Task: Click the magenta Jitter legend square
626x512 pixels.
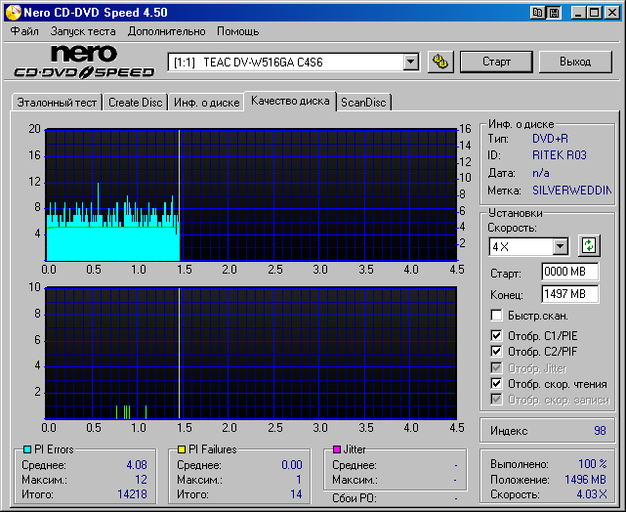Action: pos(337,449)
